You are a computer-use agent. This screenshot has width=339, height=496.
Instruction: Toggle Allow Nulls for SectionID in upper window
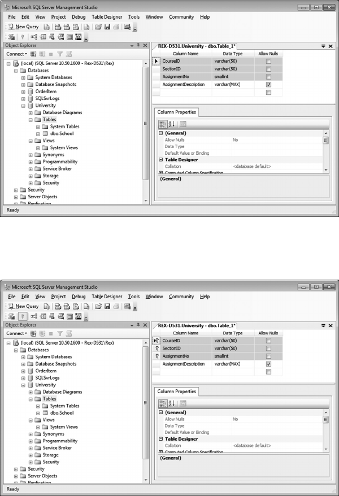tap(268, 69)
